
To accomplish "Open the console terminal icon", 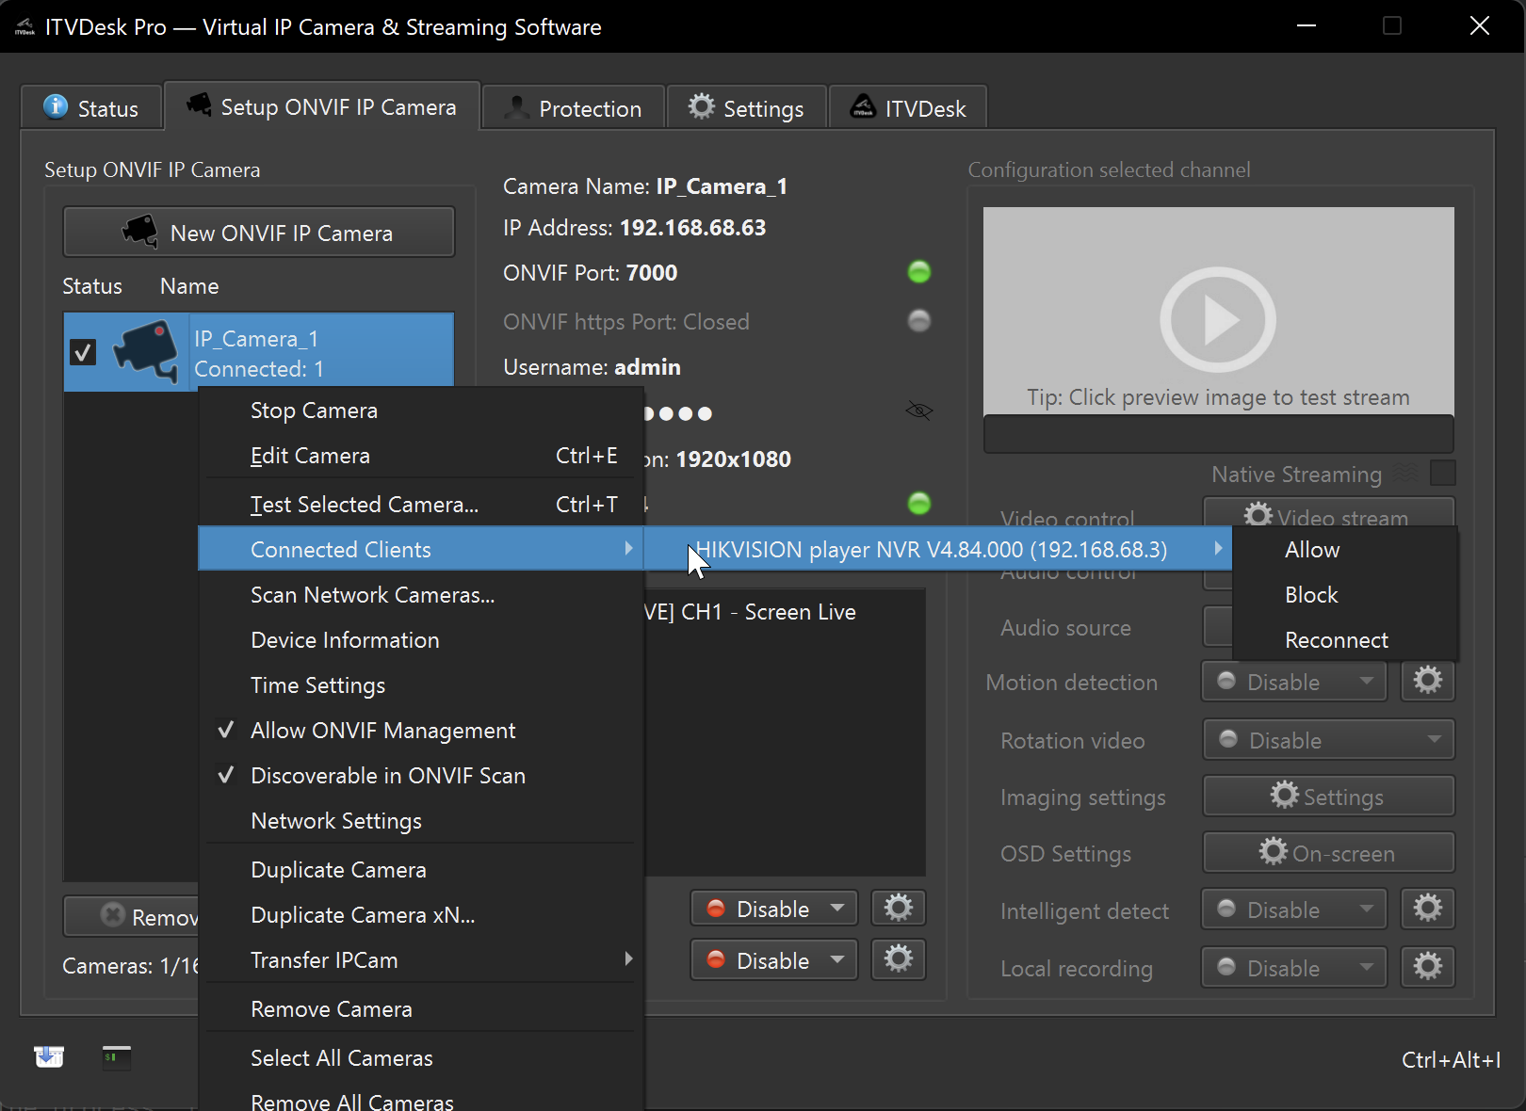I will 117,1056.
